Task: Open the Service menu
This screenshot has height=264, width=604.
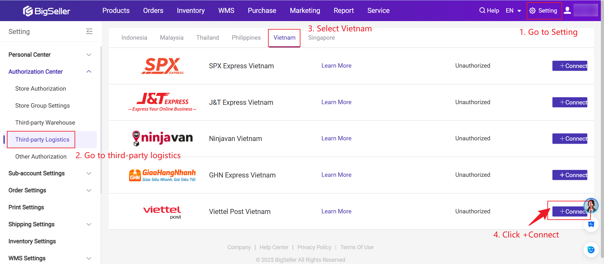Action: coord(378,11)
